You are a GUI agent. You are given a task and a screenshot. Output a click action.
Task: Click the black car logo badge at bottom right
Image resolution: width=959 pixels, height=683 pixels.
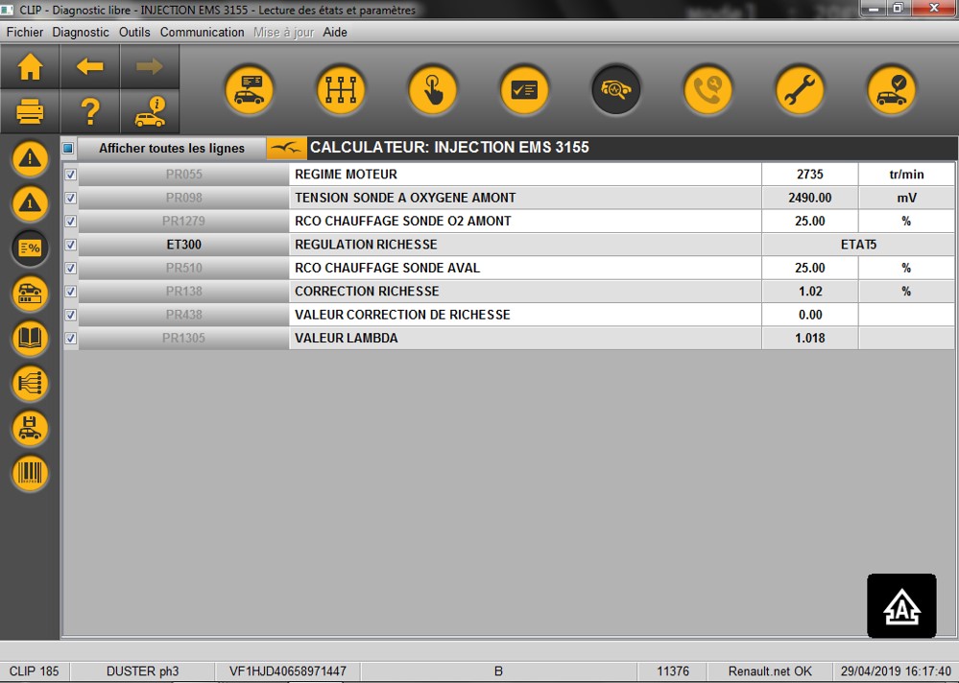(x=901, y=605)
